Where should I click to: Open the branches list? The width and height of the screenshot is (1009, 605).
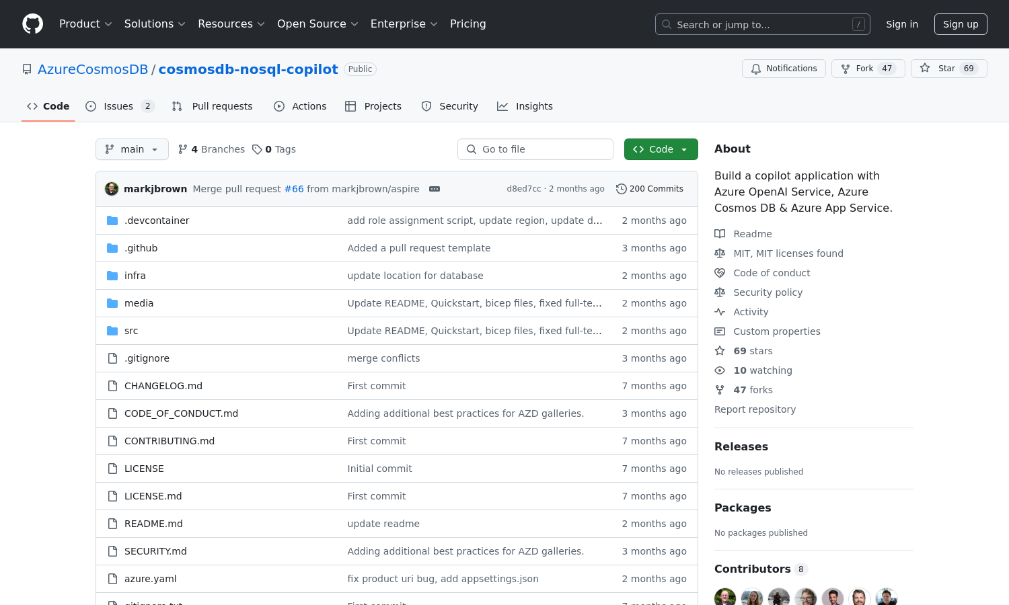211,149
